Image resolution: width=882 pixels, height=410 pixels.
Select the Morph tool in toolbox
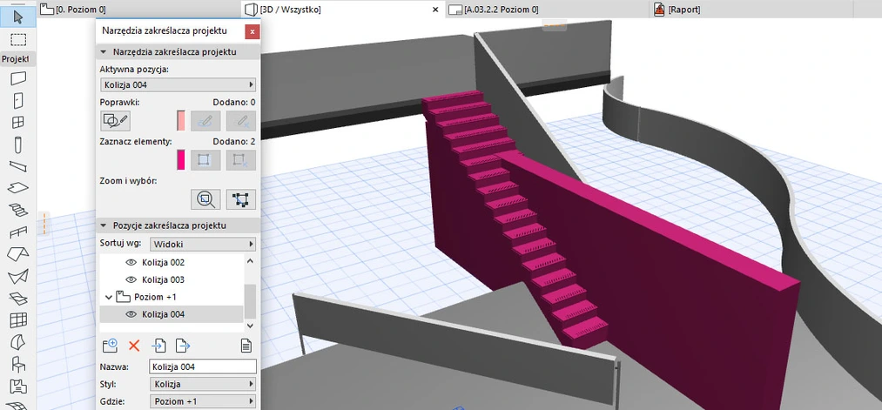(18, 341)
